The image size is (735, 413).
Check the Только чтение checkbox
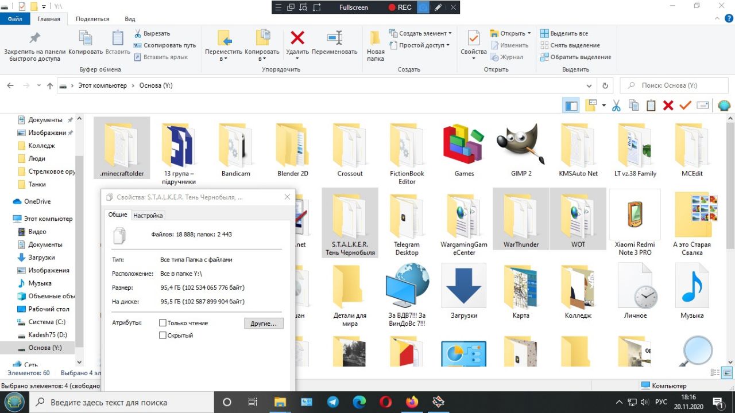[x=163, y=323]
